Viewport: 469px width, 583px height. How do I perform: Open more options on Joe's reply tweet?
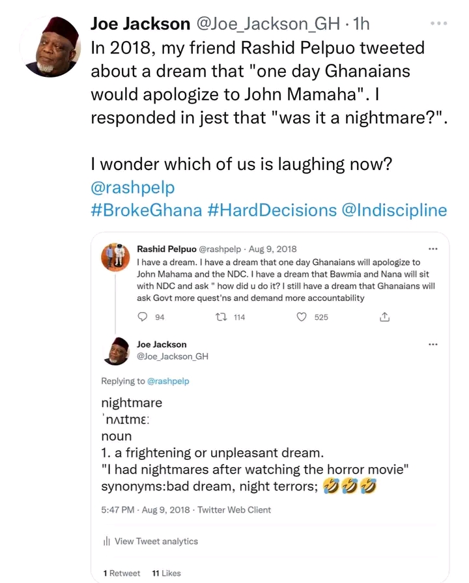click(433, 344)
